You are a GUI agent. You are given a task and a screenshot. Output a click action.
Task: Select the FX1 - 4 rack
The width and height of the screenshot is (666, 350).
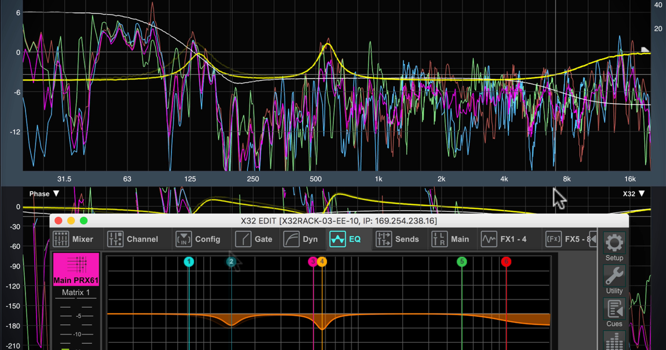point(501,239)
